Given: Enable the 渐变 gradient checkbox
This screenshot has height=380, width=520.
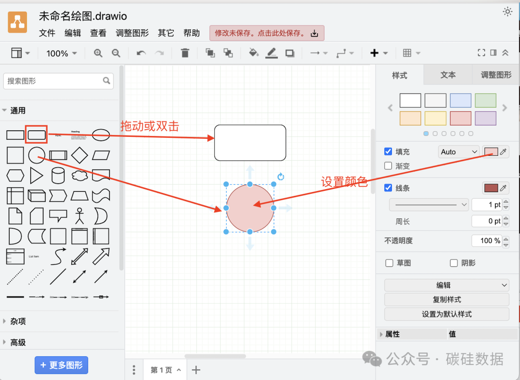Looking at the screenshot, I should [x=388, y=166].
